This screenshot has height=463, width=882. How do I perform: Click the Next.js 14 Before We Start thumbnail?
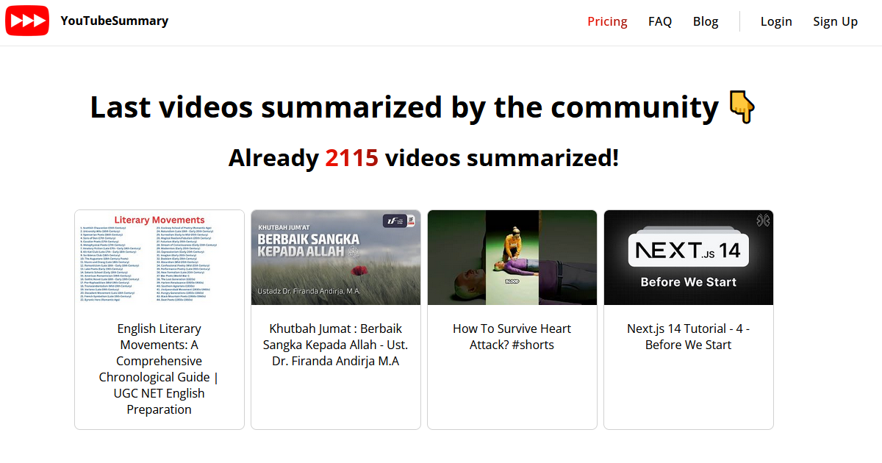coord(688,257)
